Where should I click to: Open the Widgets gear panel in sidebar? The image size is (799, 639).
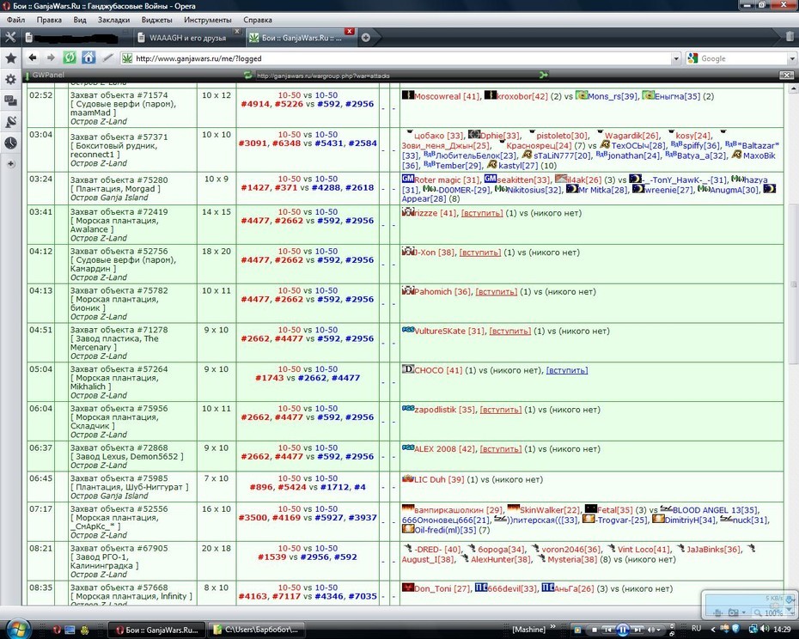click(10, 80)
